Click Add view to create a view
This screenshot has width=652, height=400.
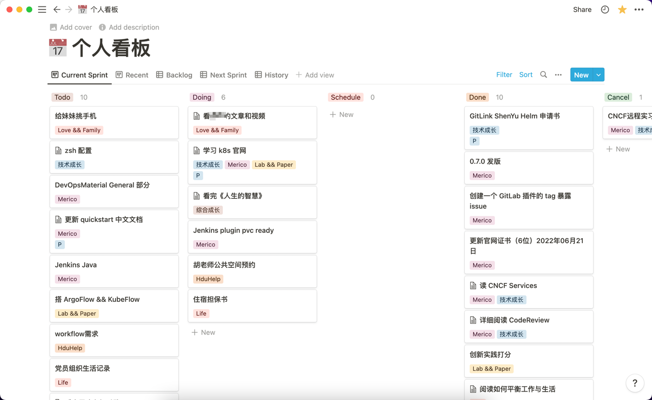click(x=315, y=74)
